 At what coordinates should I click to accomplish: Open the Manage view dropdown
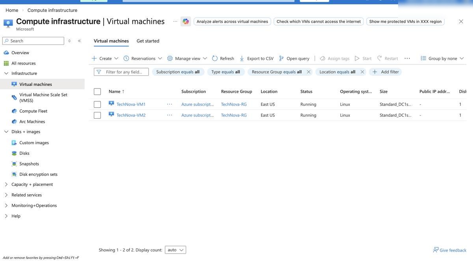coord(187,58)
